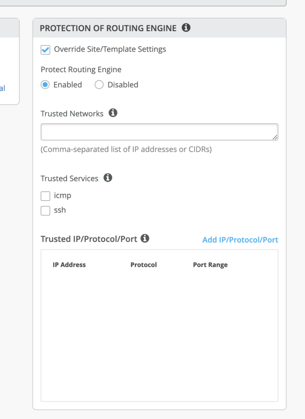Open the Trusted Networks info tooltip icon
The height and width of the screenshot is (419, 305).
[x=113, y=113]
